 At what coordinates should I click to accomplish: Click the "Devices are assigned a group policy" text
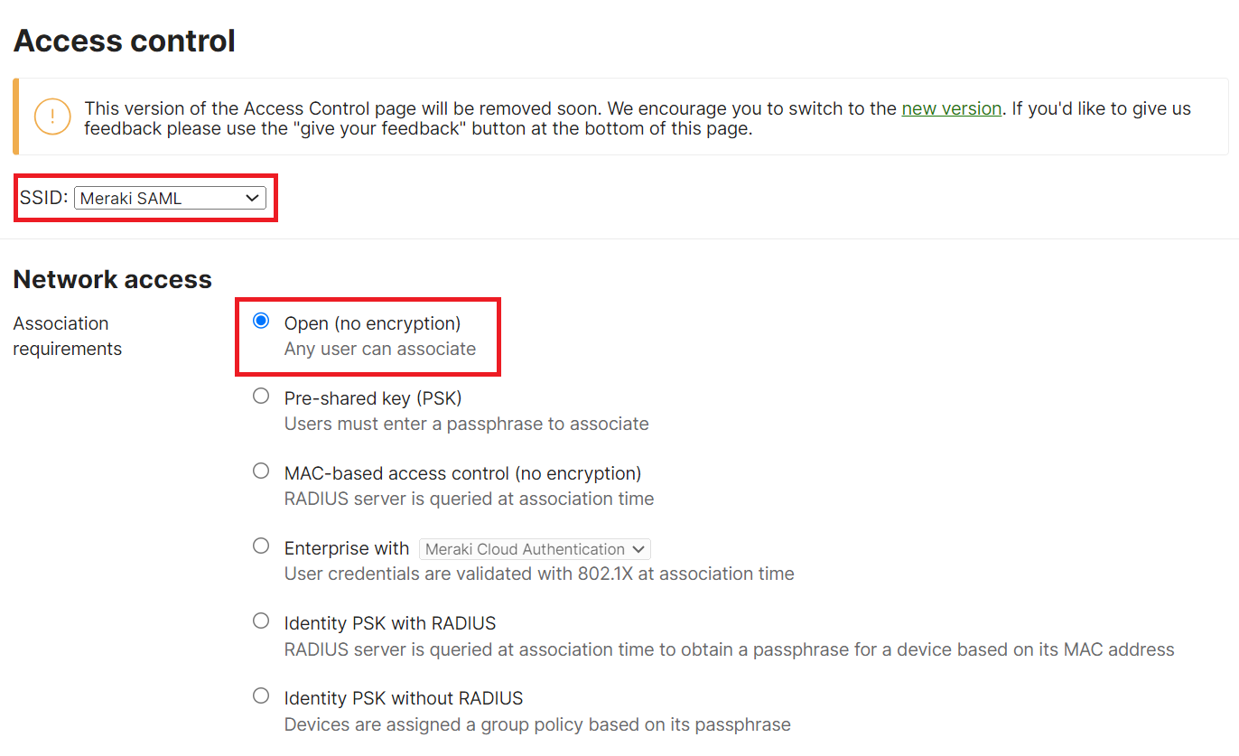pyautogui.click(x=537, y=724)
